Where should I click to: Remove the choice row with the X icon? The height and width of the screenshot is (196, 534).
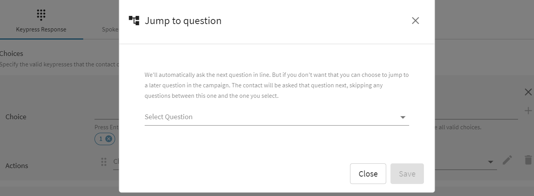528,92
